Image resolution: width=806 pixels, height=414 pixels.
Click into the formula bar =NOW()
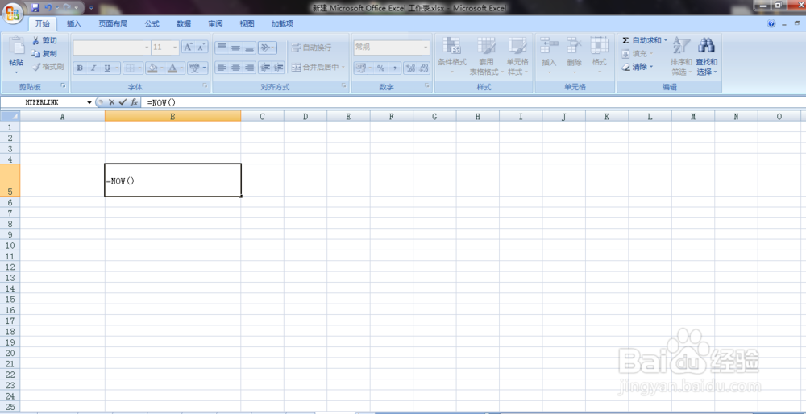(x=473, y=103)
